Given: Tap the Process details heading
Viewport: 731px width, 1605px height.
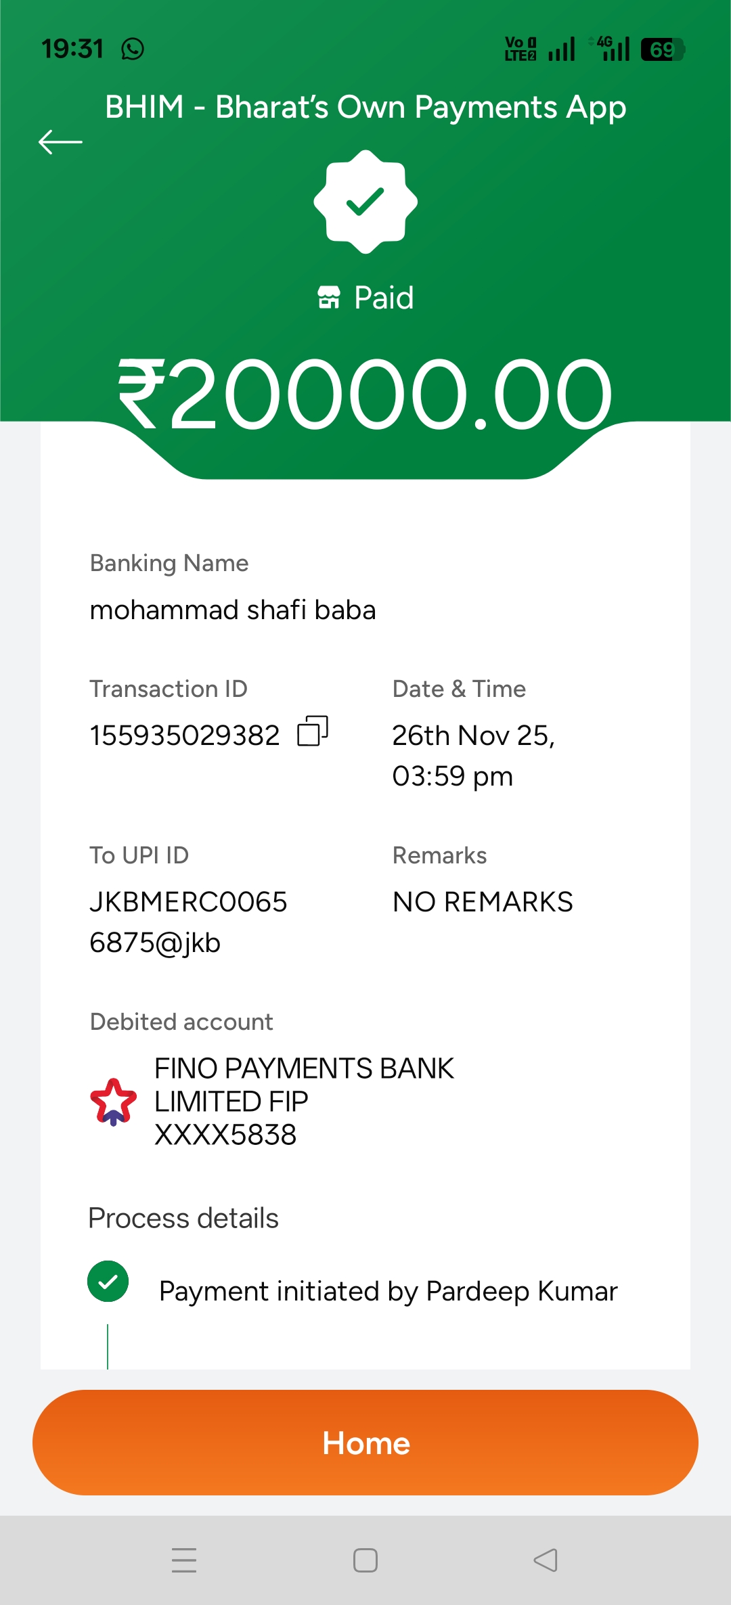Looking at the screenshot, I should pyautogui.click(x=183, y=1219).
